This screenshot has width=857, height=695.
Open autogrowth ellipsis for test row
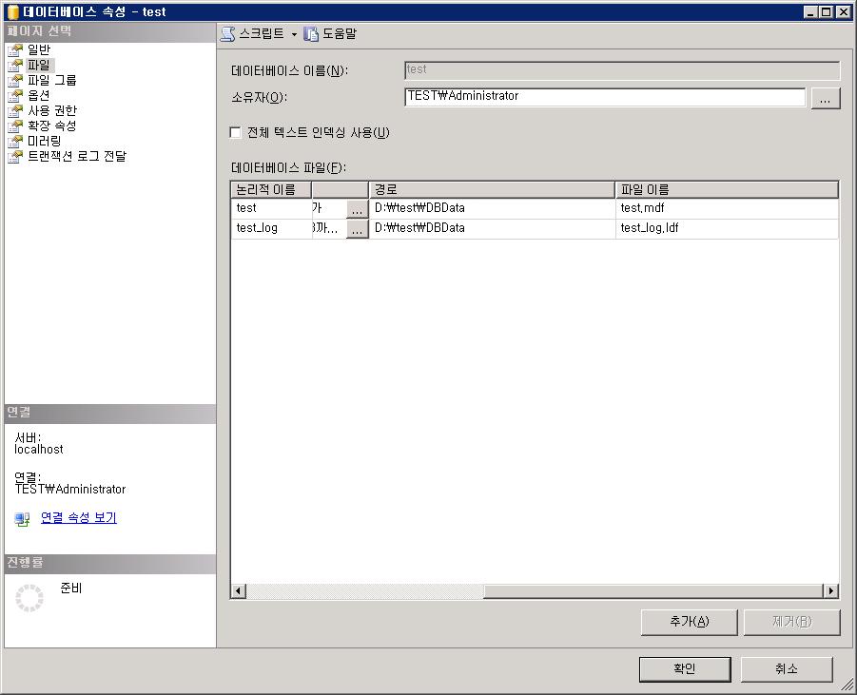pos(357,209)
